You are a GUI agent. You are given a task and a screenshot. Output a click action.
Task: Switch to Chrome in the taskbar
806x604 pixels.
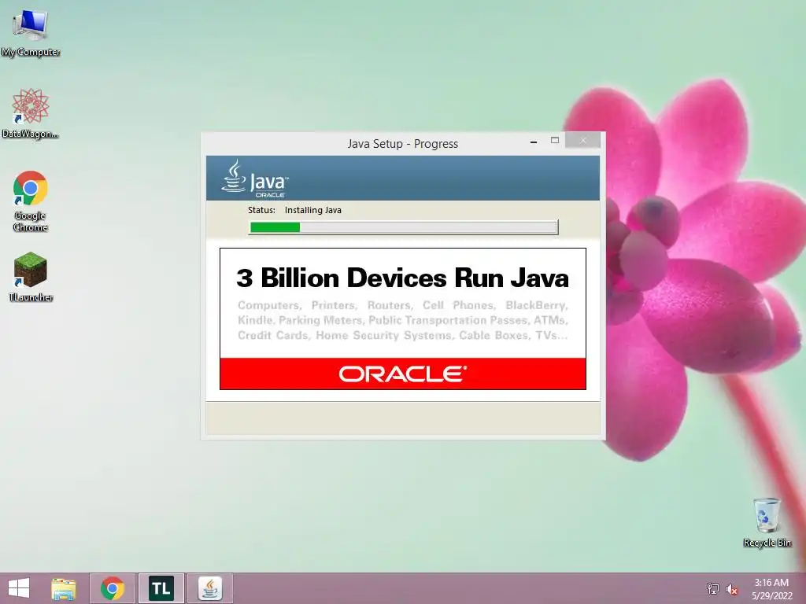[x=113, y=588]
